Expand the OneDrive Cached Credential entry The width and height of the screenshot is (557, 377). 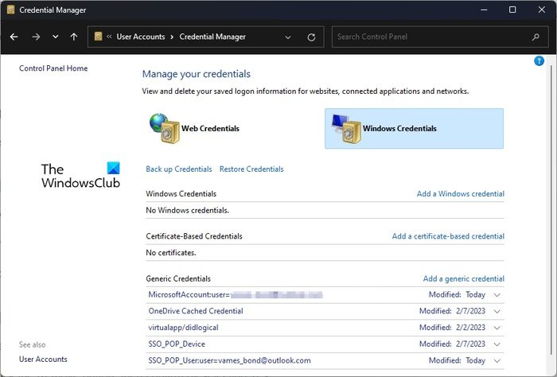(497, 311)
